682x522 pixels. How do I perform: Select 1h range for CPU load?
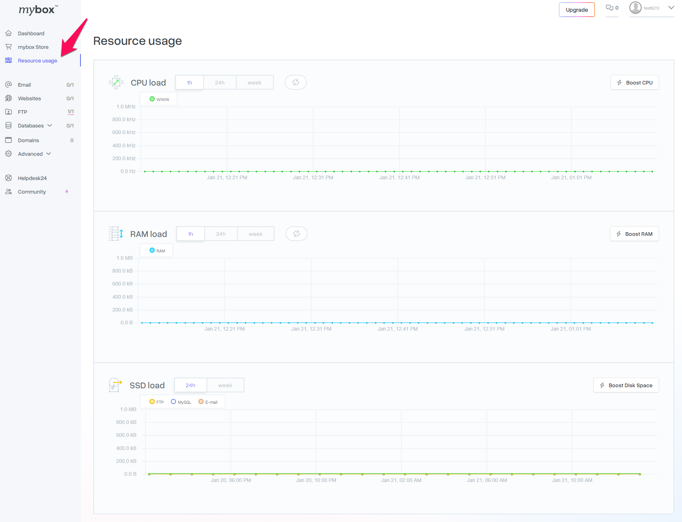(x=190, y=82)
